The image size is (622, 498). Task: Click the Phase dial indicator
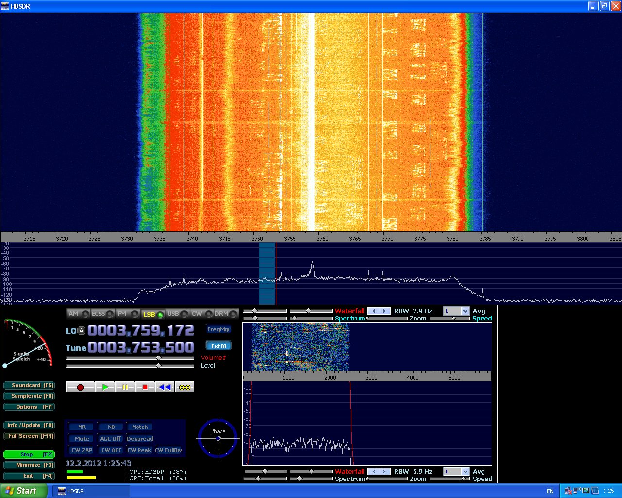point(218,438)
